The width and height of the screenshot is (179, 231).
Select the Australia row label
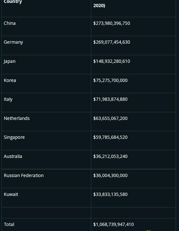point(13,156)
